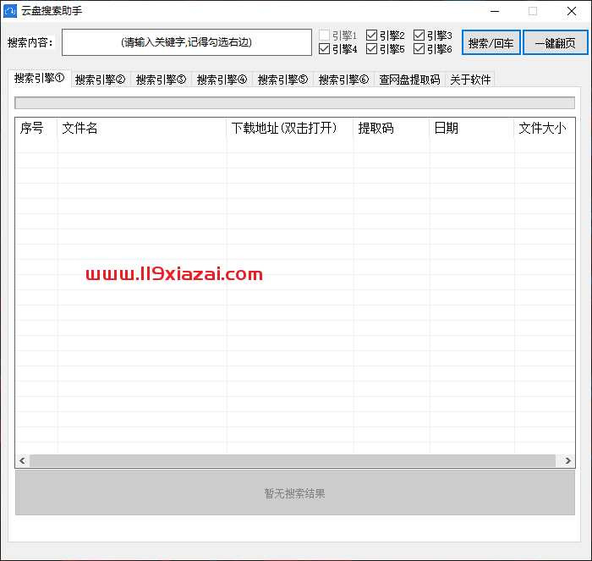Click the 序号 column header

(x=36, y=128)
